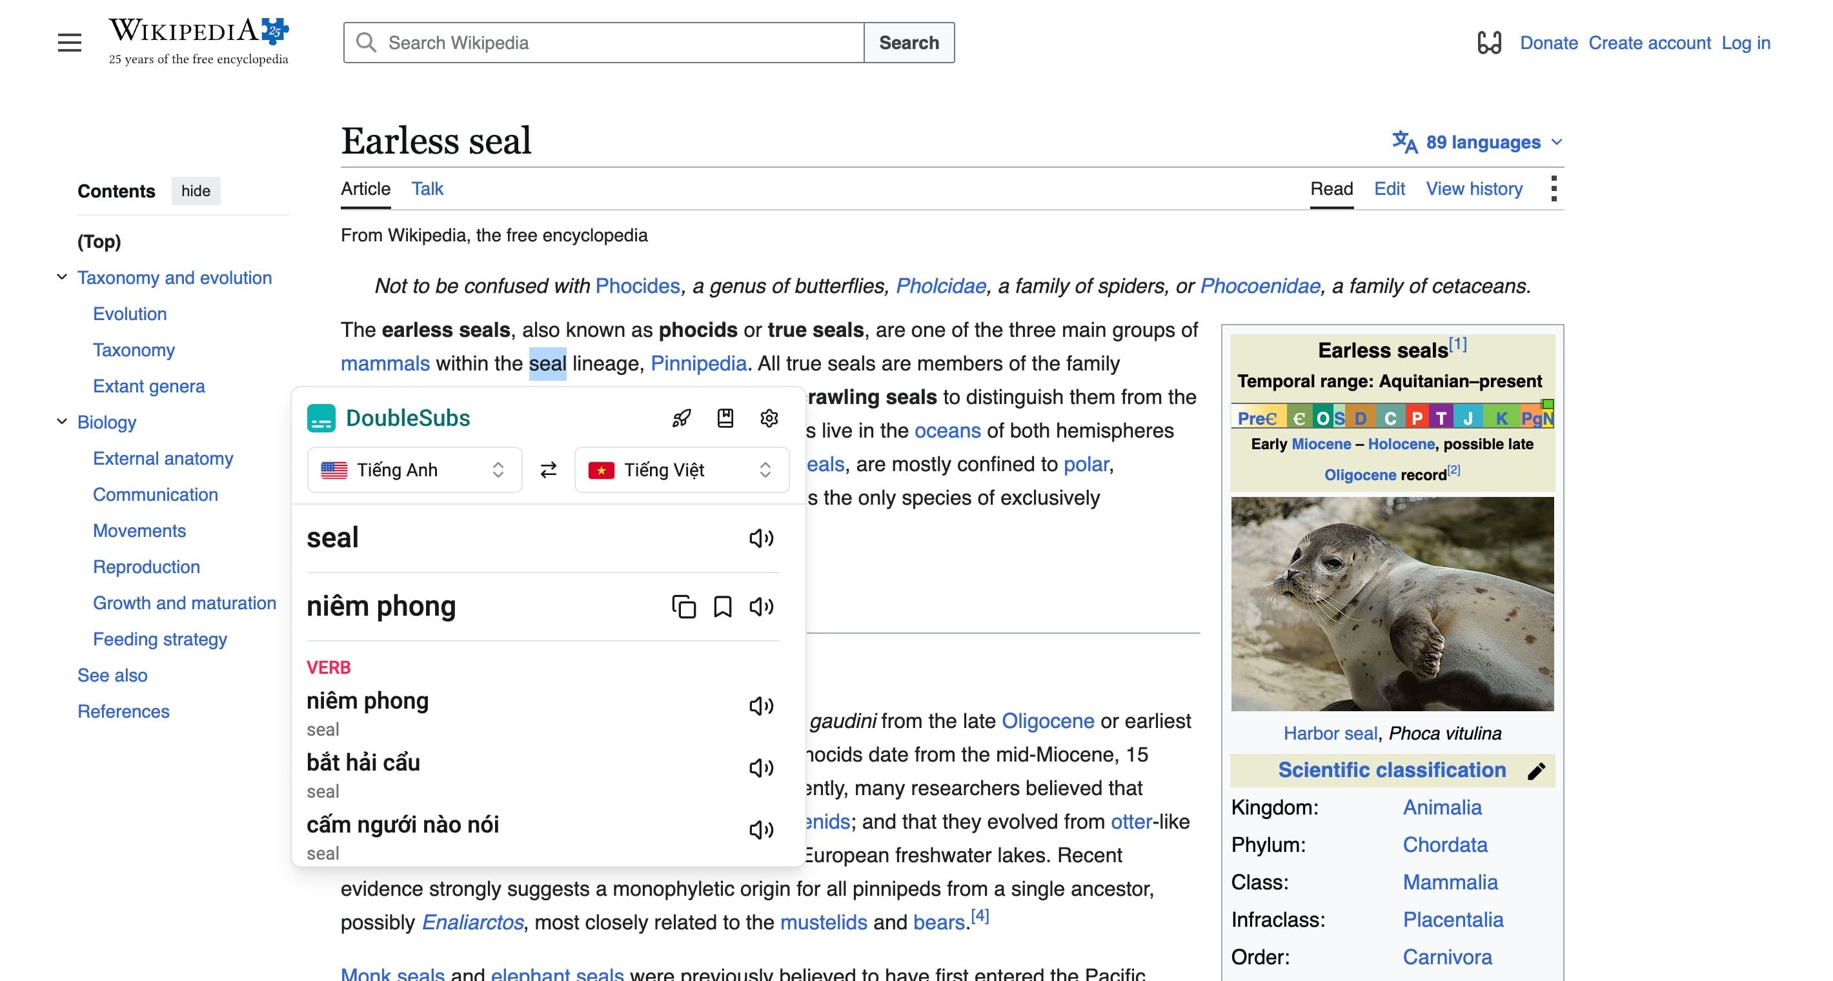This screenshot has width=1833, height=981.
Task: Open the Phocoenidae link
Action: click(x=1259, y=286)
